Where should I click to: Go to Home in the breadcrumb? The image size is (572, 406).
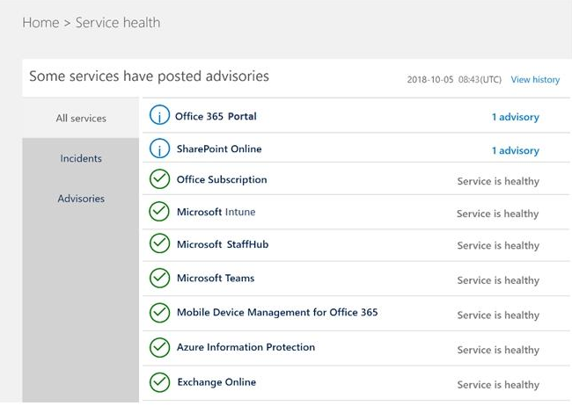tap(40, 23)
